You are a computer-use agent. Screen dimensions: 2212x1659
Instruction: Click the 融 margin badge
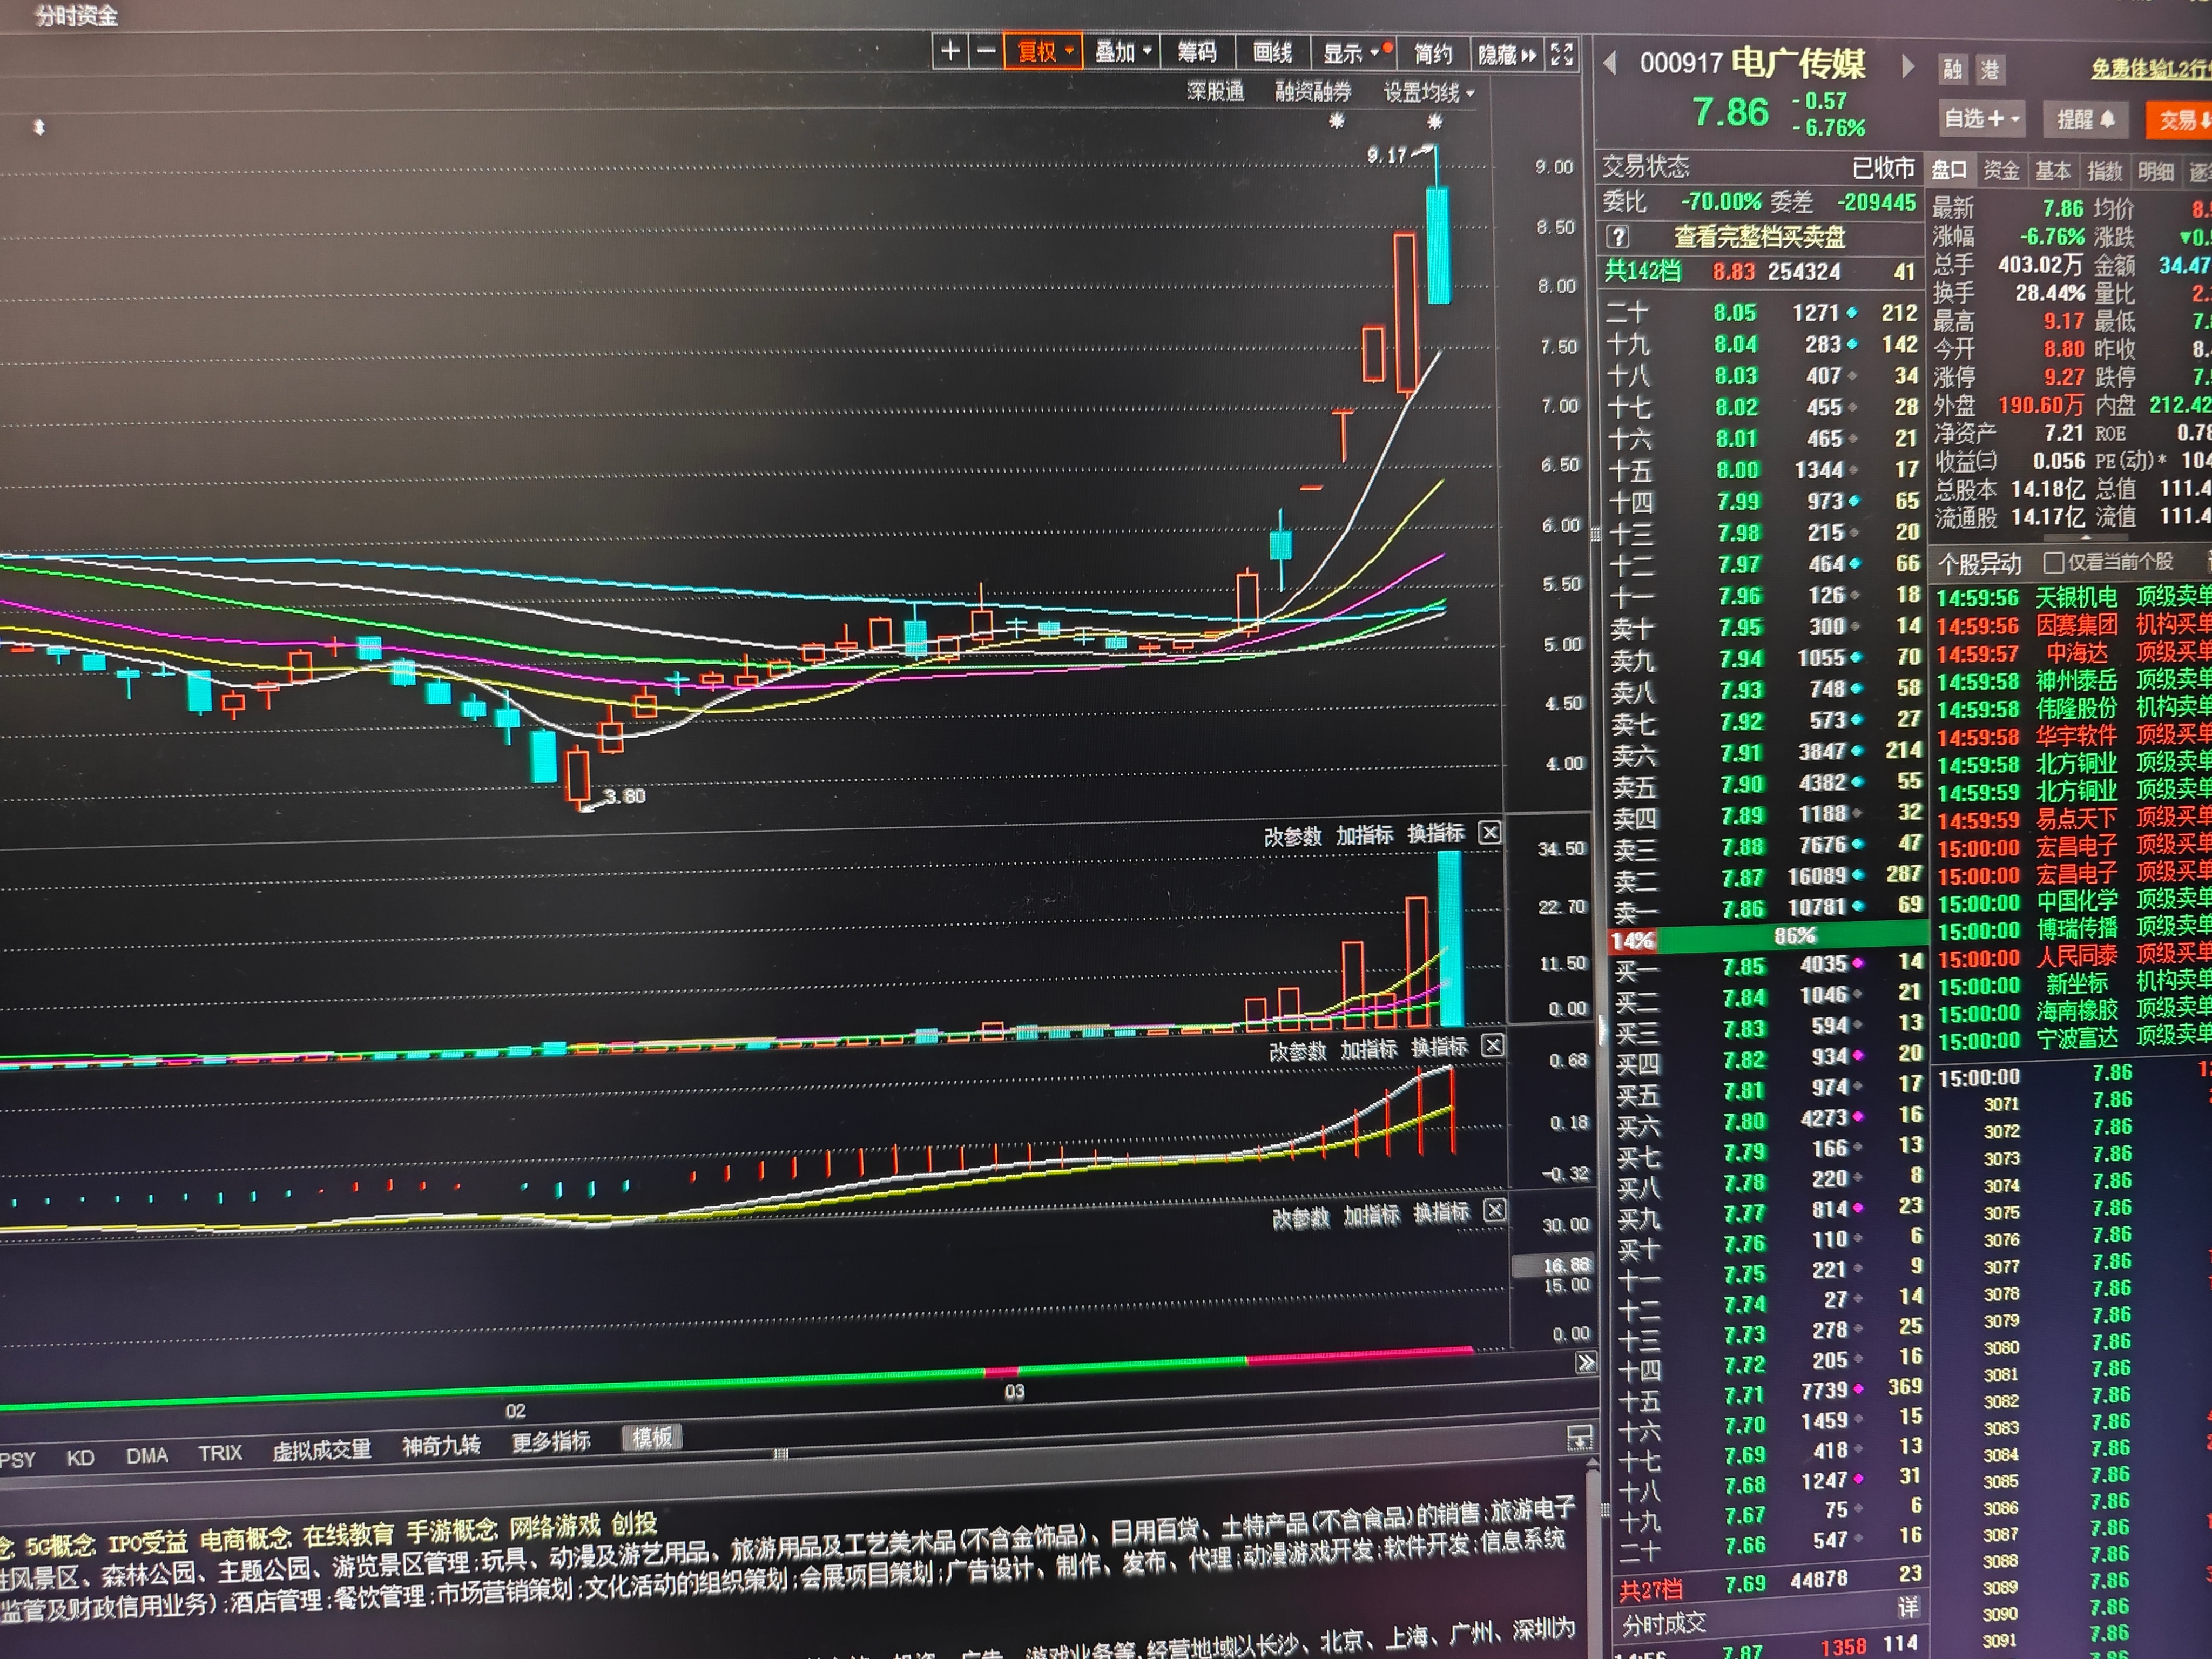click(1953, 69)
